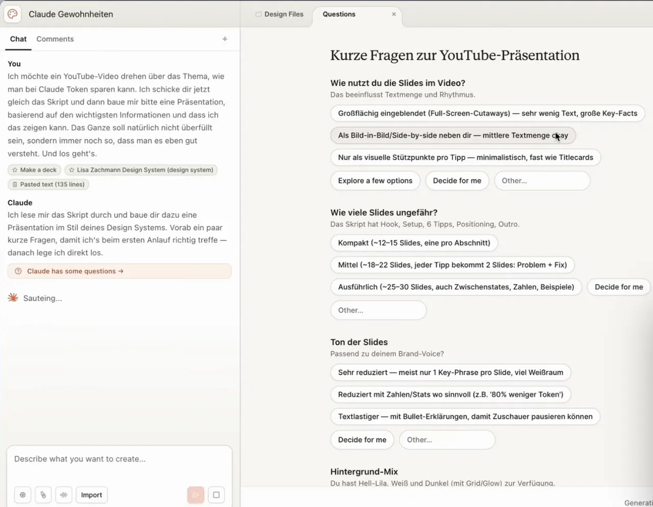Pick Mittel (~18–22 Slides) option
The height and width of the screenshot is (507, 653).
pos(453,265)
